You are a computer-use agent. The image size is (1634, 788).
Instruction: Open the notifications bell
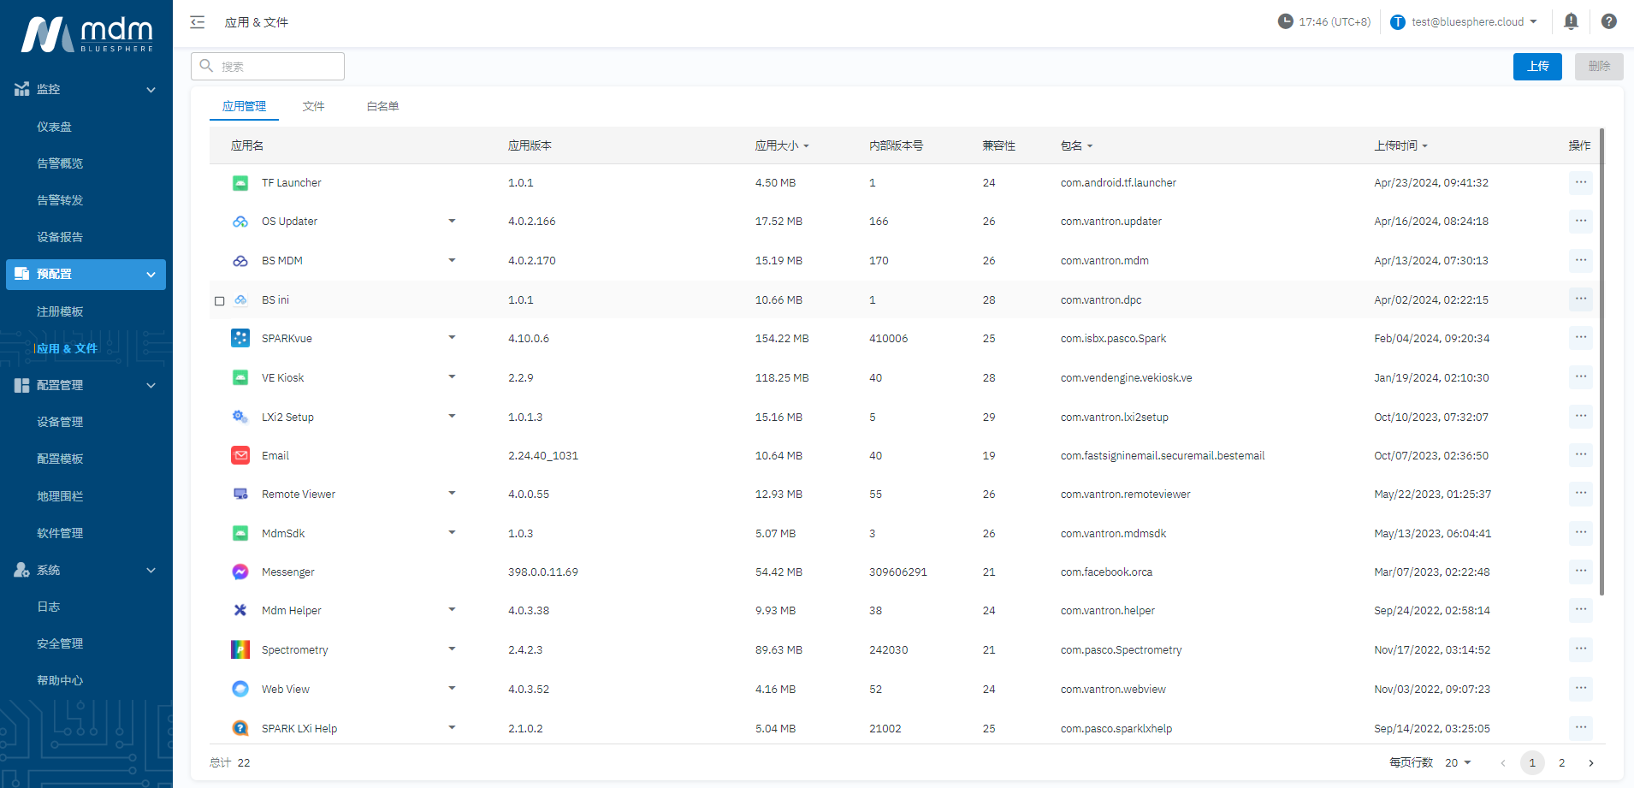[1571, 22]
